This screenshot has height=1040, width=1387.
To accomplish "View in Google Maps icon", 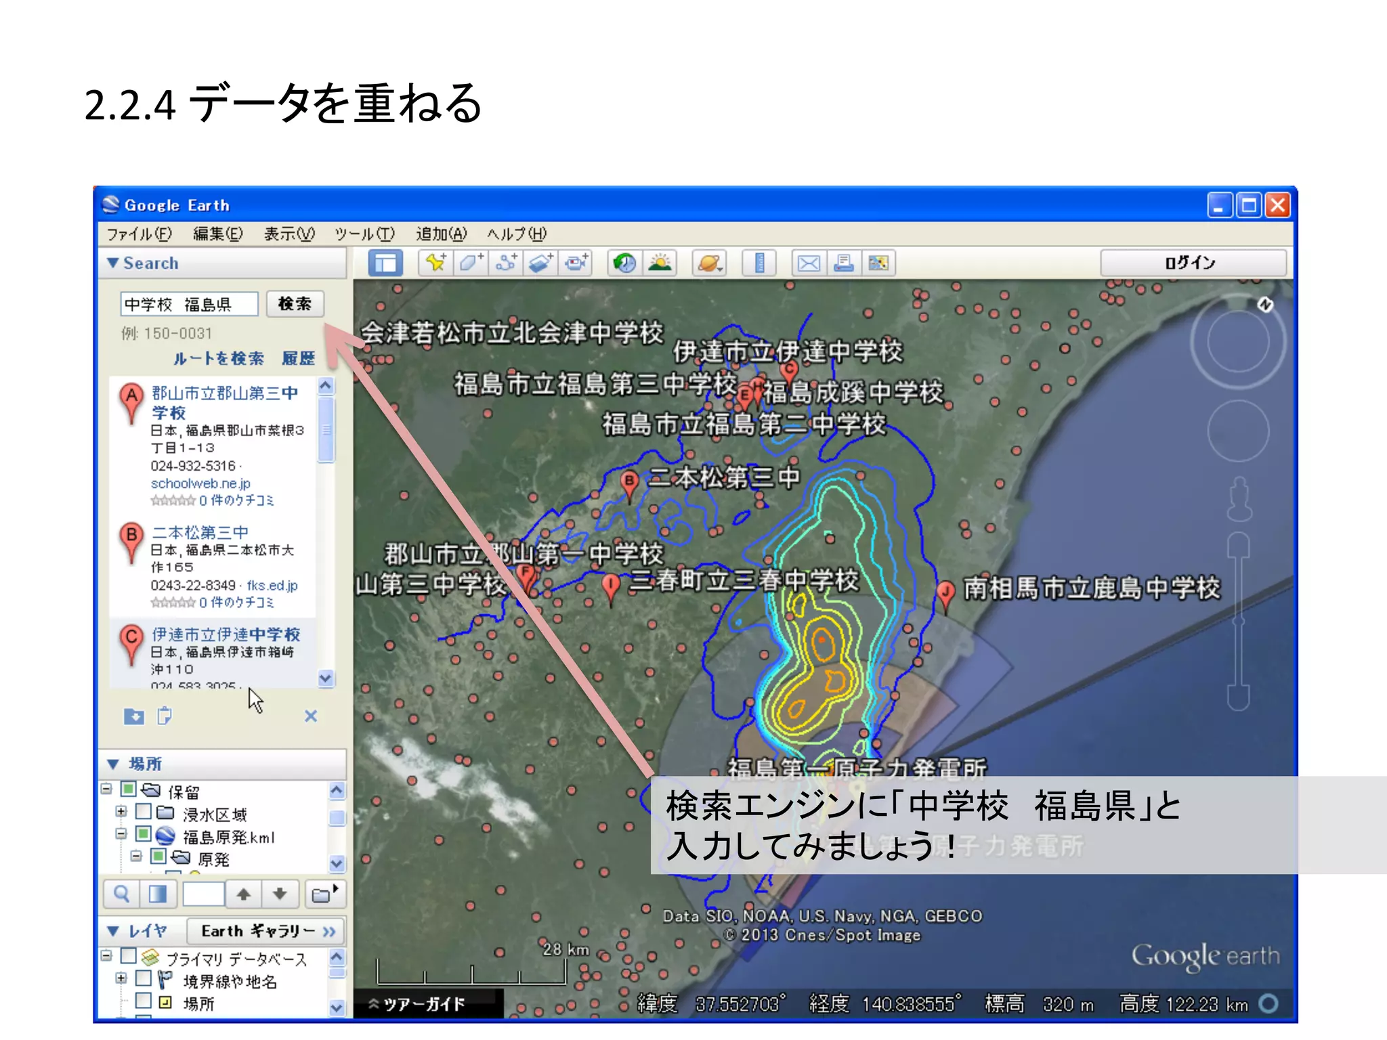I will tap(878, 263).
